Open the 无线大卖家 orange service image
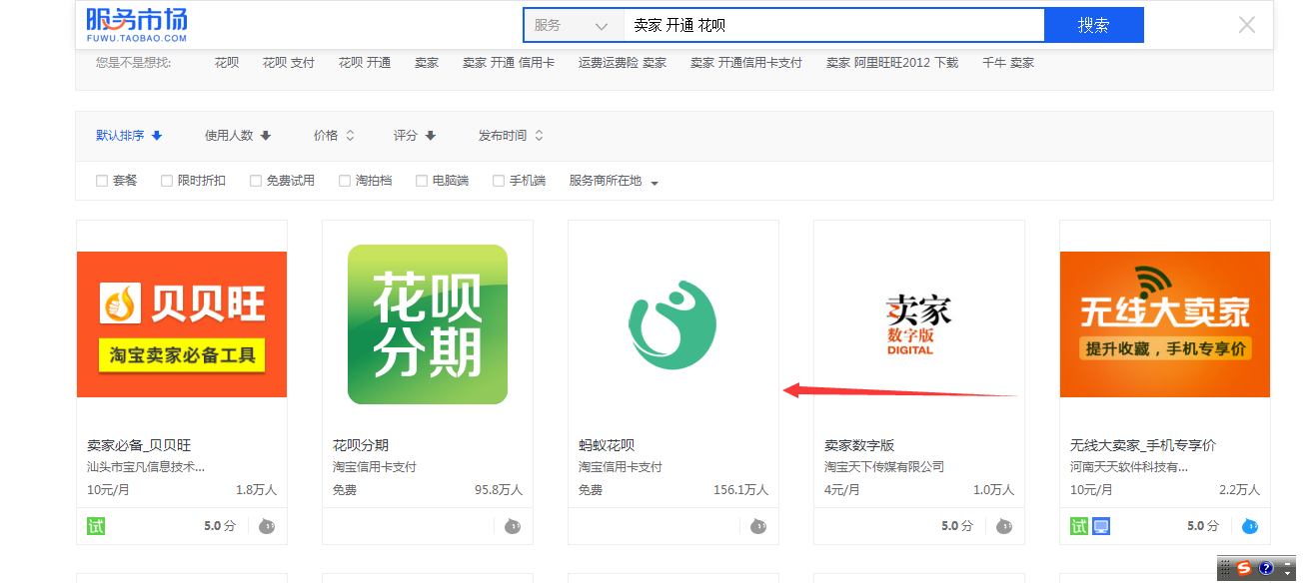Viewport: 1314px width, 583px height. pyautogui.click(x=1165, y=324)
